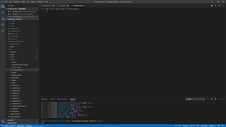Viewport: 226px width, 127px height.
Task: Open the Extensions view
Action: pyautogui.click(x=3, y=31)
